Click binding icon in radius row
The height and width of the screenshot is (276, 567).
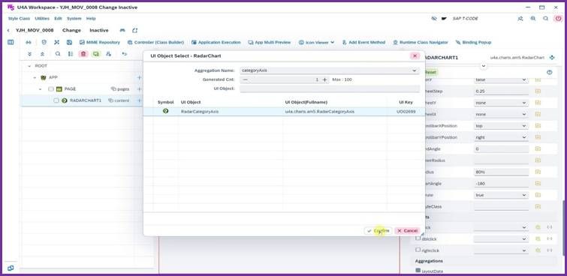pos(538,172)
